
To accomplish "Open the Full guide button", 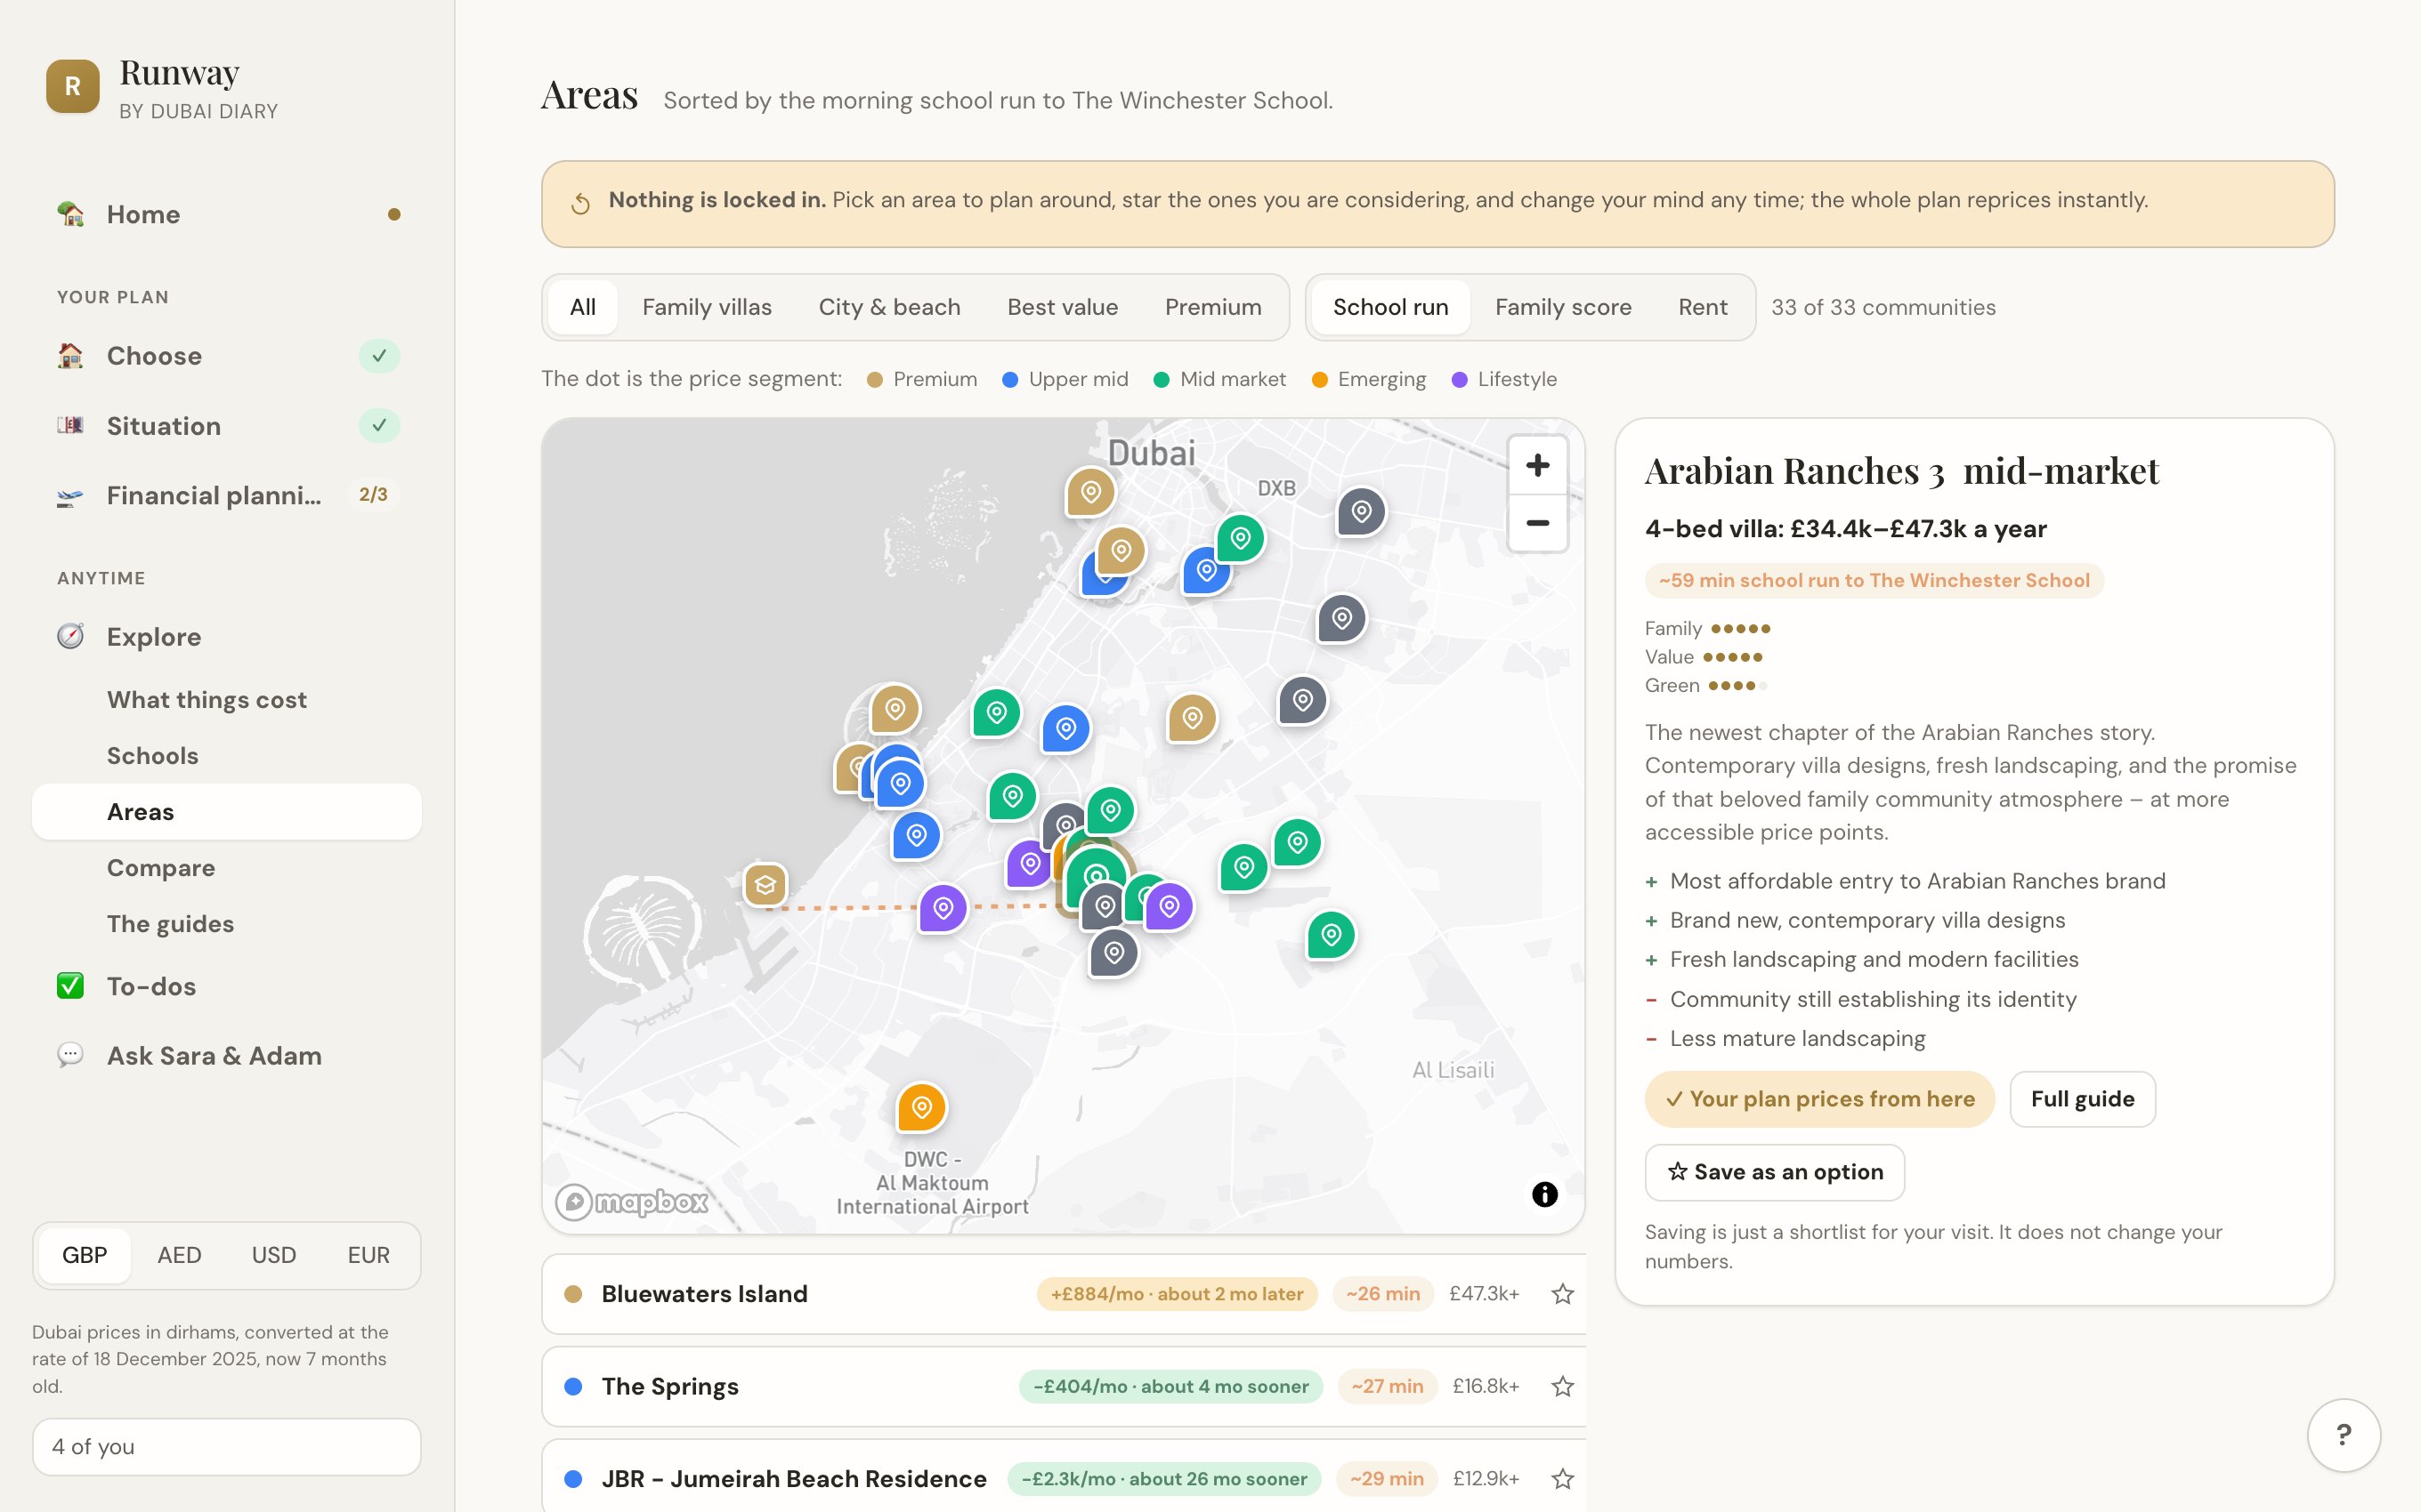I will 2082,1099.
